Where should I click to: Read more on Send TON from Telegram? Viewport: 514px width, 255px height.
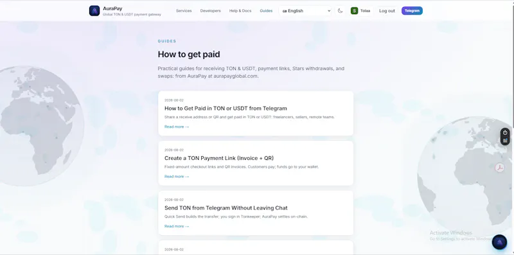177,227
